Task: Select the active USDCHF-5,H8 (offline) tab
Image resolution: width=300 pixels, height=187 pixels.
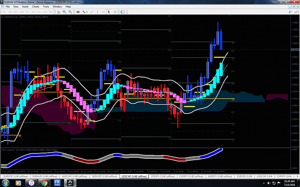Action: coord(134,176)
